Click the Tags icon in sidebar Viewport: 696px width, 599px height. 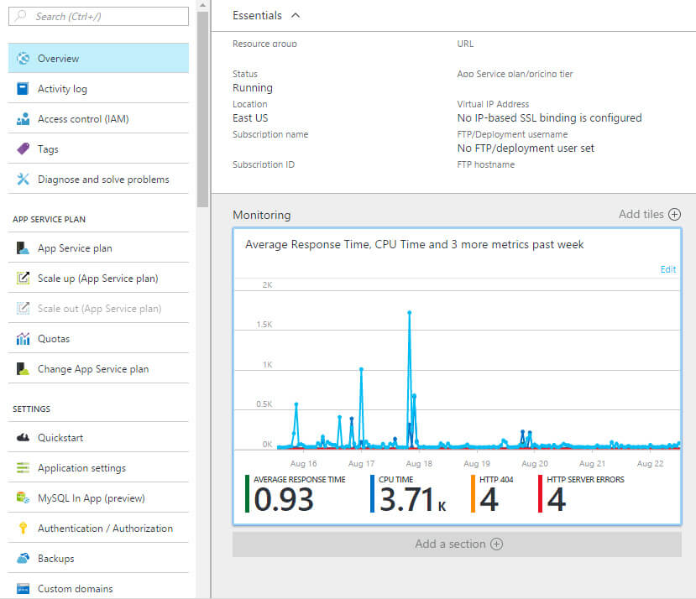pyautogui.click(x=23, y=149)
